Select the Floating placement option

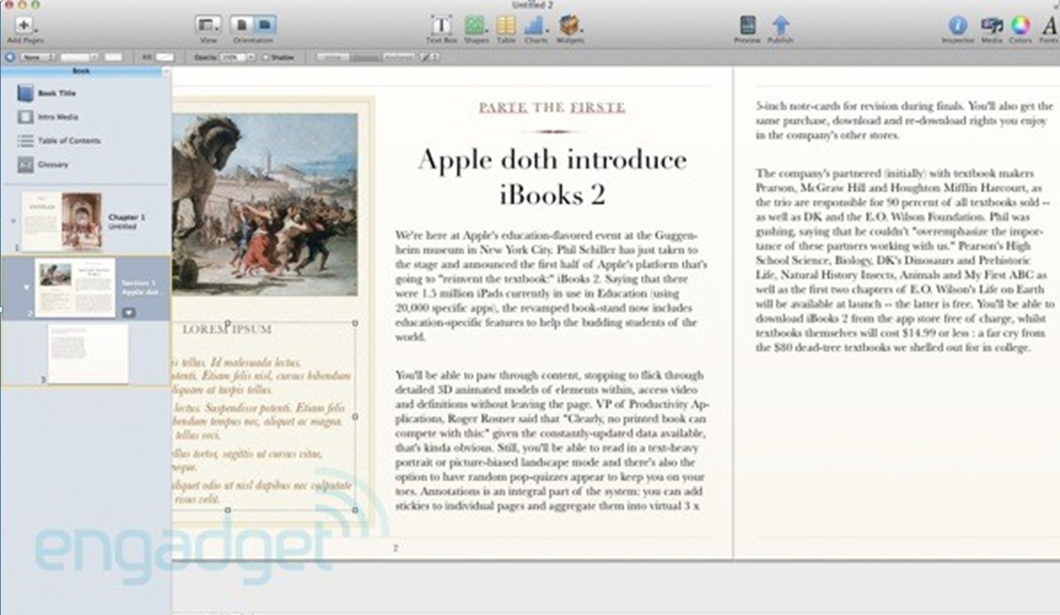click(x=365, y=57)
